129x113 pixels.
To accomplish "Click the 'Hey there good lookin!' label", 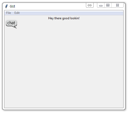I will 64,18.
